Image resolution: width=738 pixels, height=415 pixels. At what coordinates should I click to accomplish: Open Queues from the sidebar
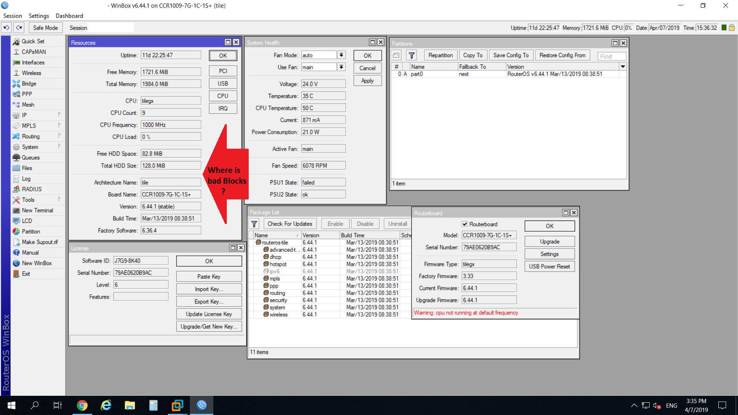pos(31,158)
